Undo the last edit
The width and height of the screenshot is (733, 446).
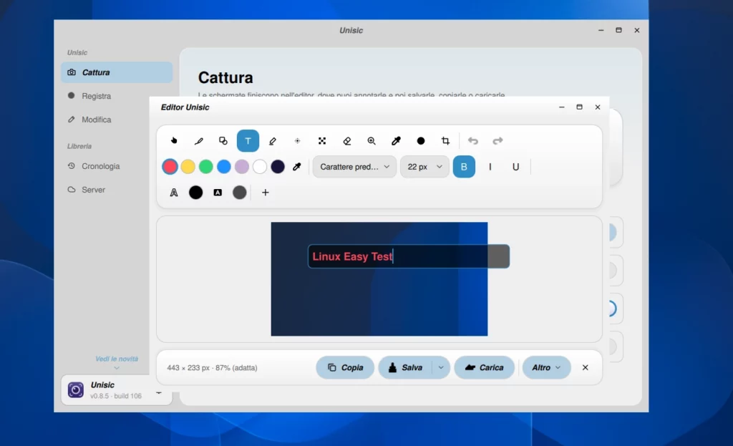point(473,141)
